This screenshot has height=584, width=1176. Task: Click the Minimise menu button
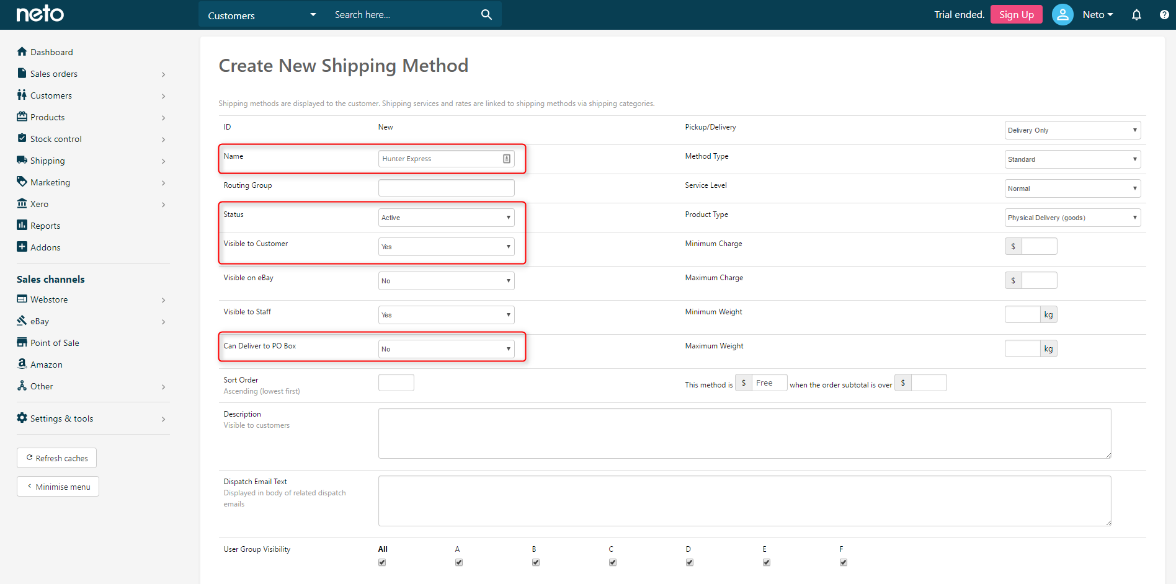pos(58,487)
